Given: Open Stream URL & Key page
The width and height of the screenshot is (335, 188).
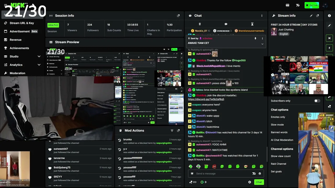Looking at the screenshot, I should click(22, 23).
